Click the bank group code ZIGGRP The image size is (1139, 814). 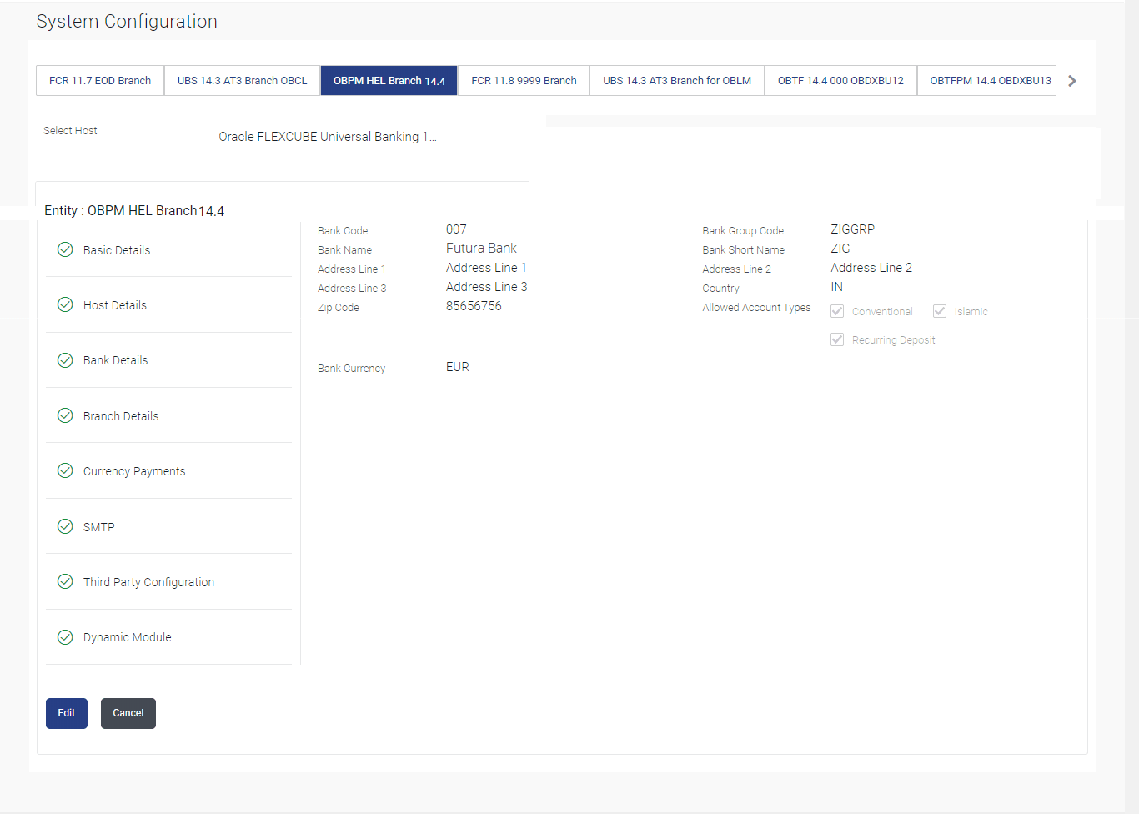point(852,229)
